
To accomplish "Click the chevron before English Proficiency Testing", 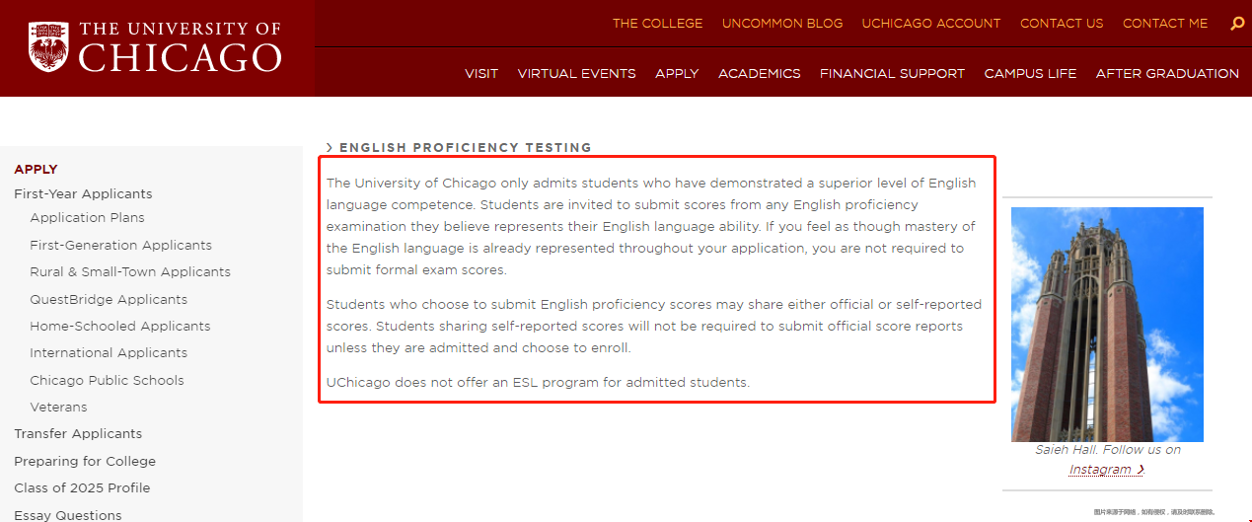I will tap(330, 148).
